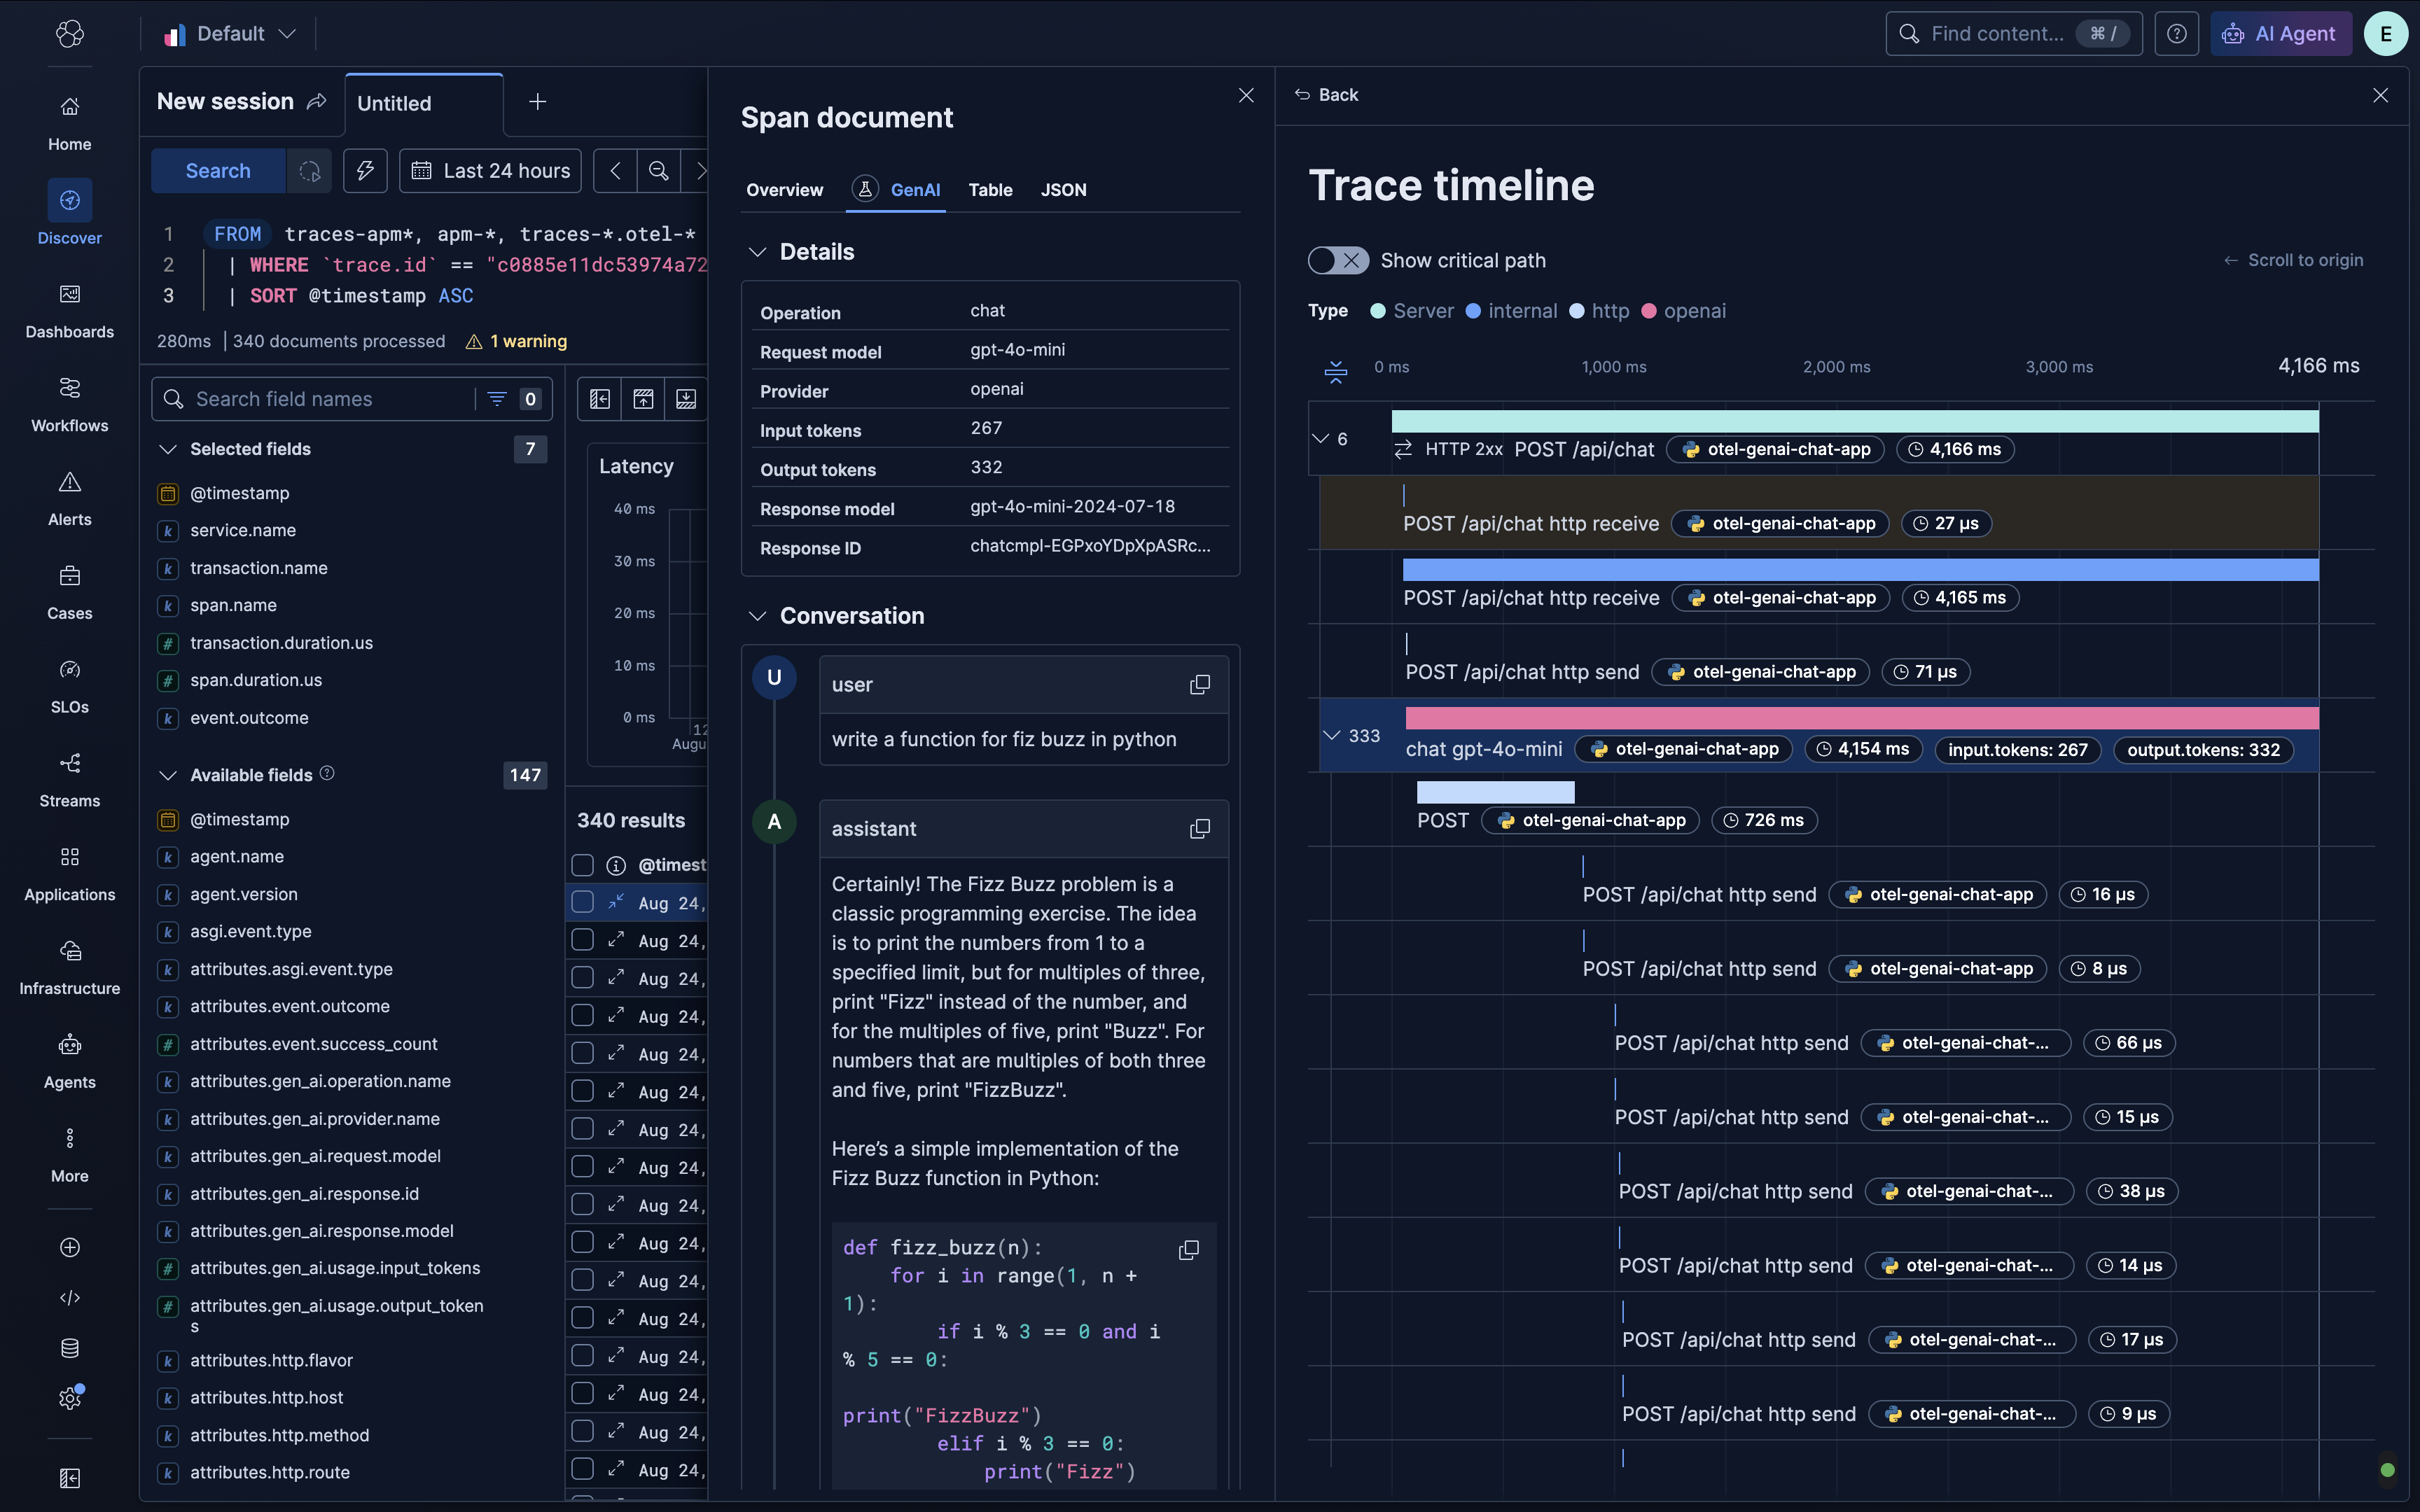Click Back in trace timeline

point(1326,95)
